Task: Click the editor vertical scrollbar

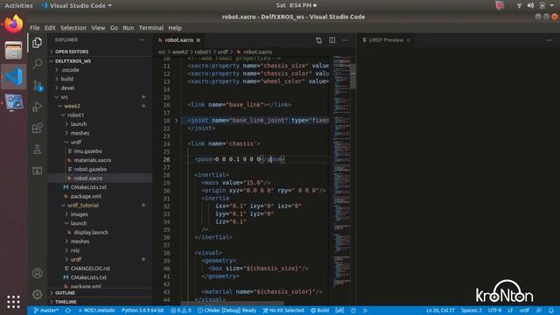Action: coord(353,76)
